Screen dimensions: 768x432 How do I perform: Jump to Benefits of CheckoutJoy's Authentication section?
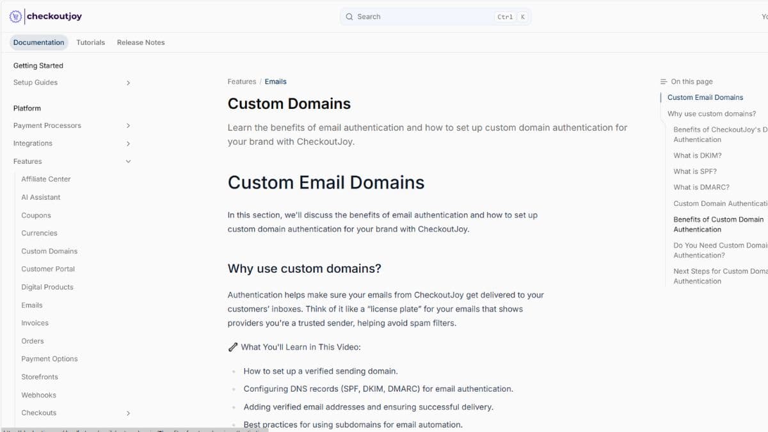(721, 134)
